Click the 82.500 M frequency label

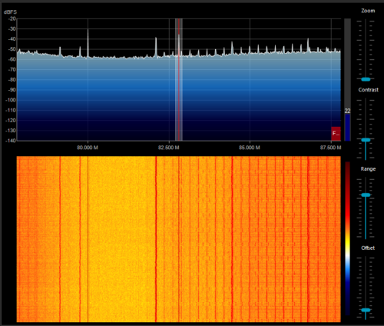pos(168,148)
